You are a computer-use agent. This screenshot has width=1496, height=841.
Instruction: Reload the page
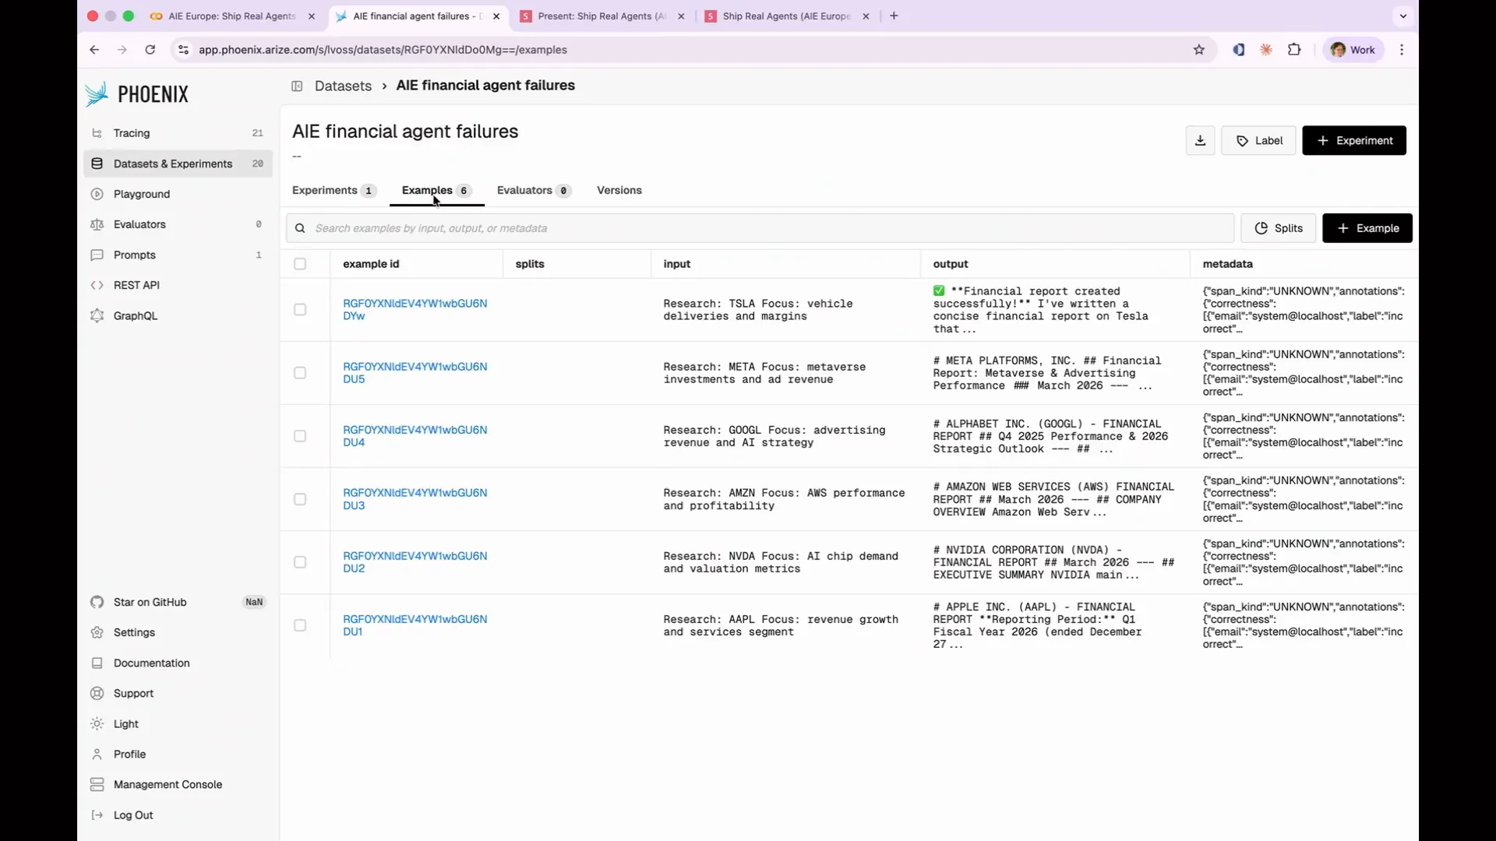tap(150, 50)
